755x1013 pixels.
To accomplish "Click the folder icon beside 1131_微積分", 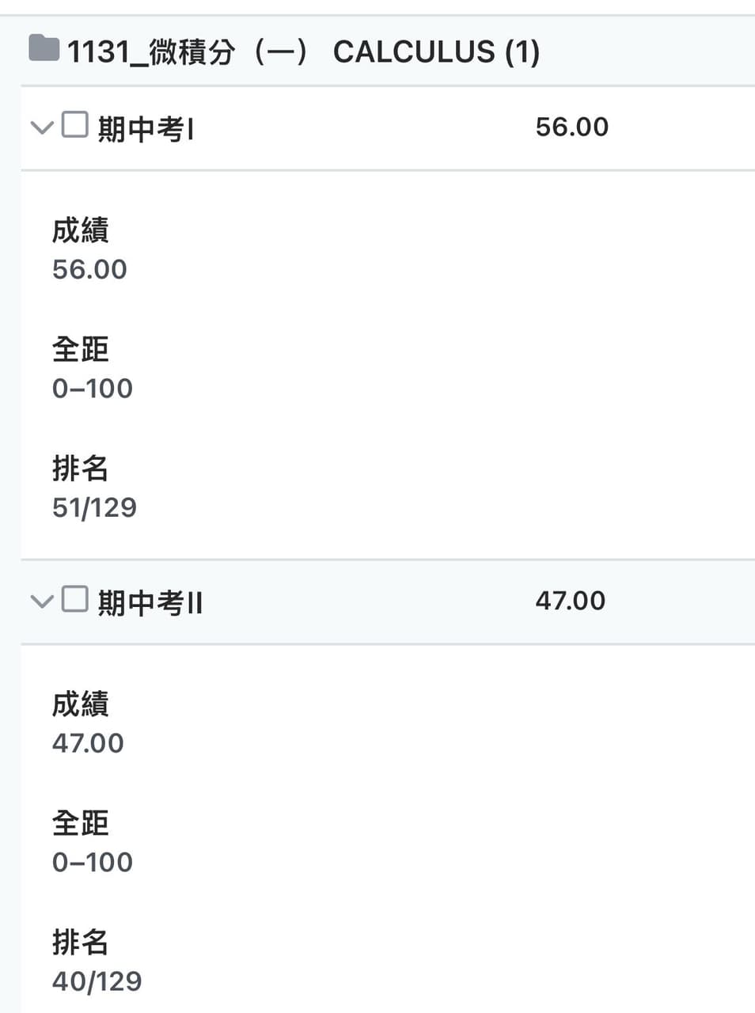I will point(44,48).
